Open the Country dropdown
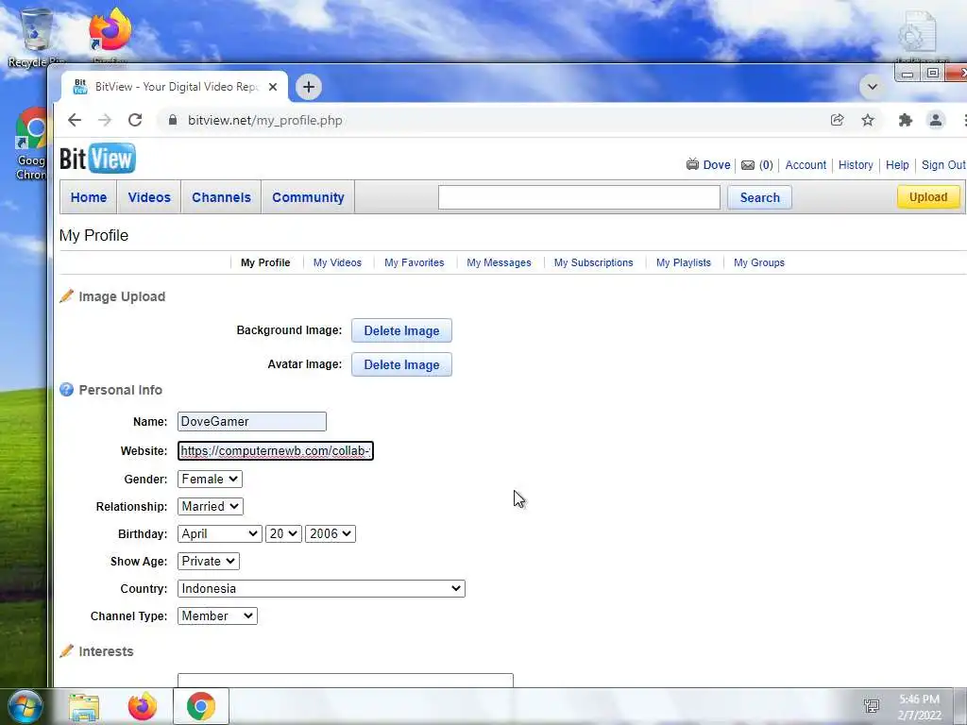The width and height of the screenshot is (967, 725). point(321,588)
